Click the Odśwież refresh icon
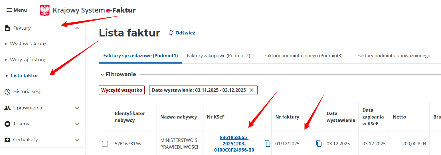Screen dimensions: 441x155 171,33
